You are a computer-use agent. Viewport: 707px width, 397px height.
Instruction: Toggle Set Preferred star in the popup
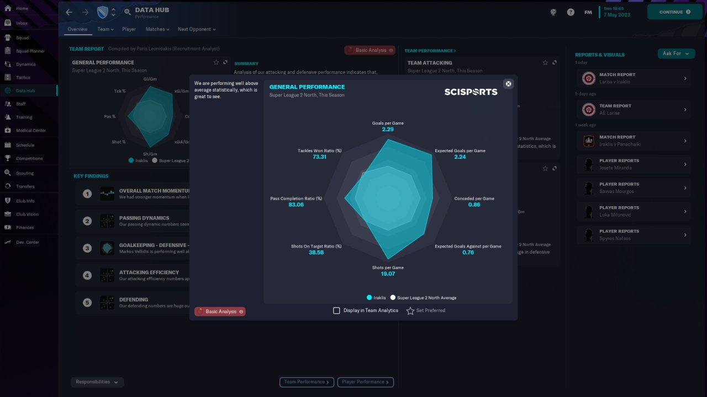click(410, 311)
